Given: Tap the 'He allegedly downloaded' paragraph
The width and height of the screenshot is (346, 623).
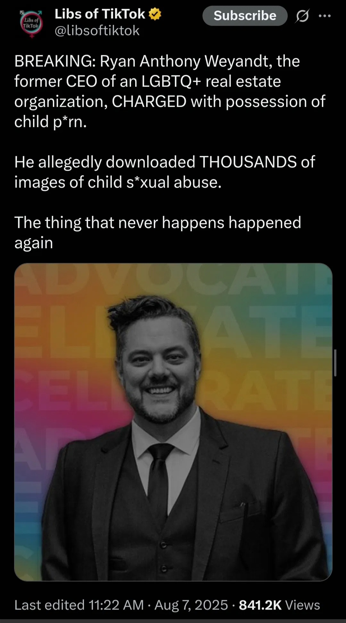Looking at the screenshot, I should click(165, 172).
